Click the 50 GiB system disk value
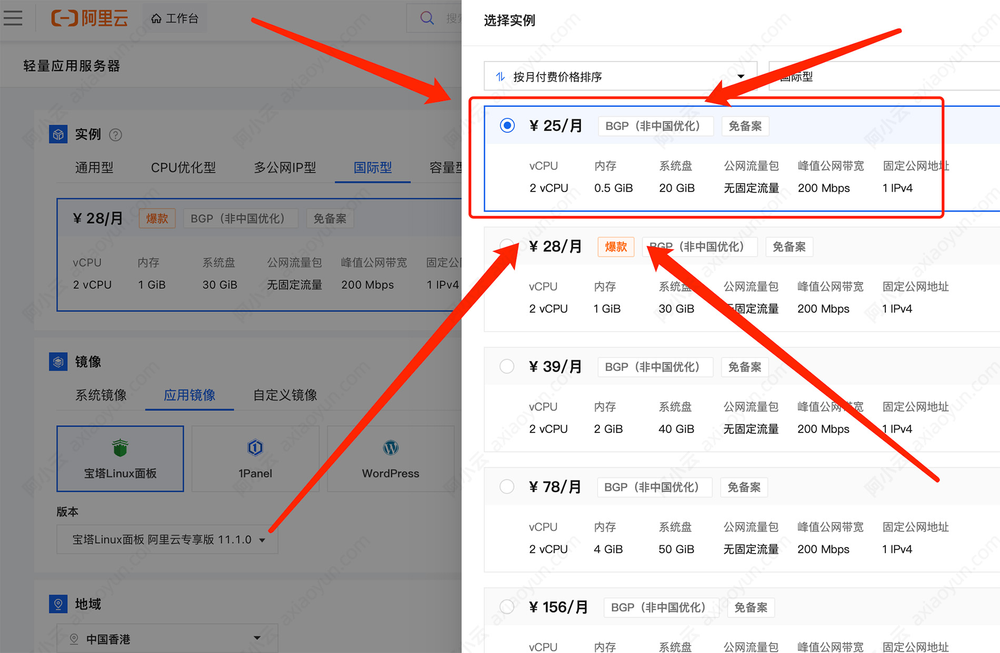The width and height of the screenshot is (1000, 653). tap(676, 549)
